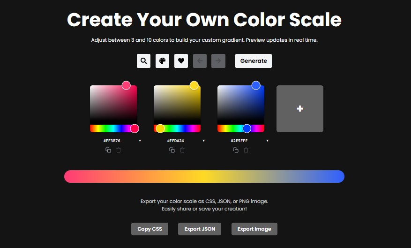
Task: Click the 'Adjust between 3 and 10 colors' subtitle
Action: click(204, 40)
